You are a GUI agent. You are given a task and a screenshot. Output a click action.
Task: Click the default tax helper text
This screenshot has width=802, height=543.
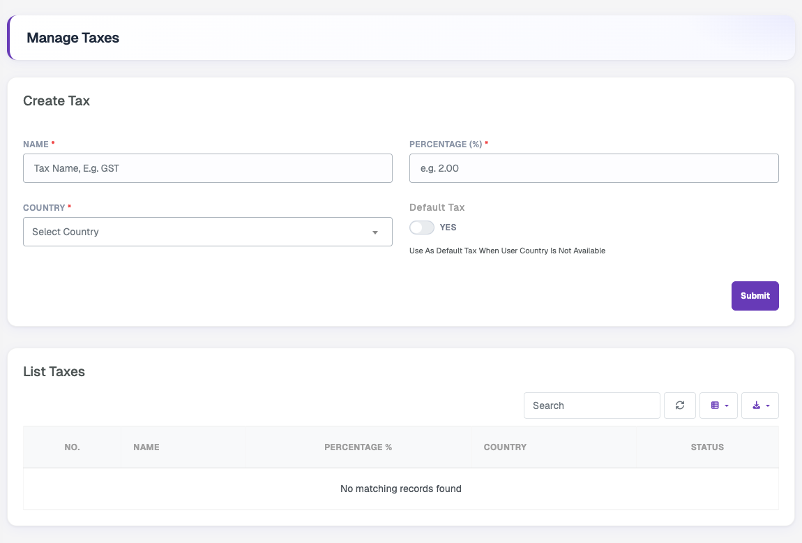click(508, 251)
